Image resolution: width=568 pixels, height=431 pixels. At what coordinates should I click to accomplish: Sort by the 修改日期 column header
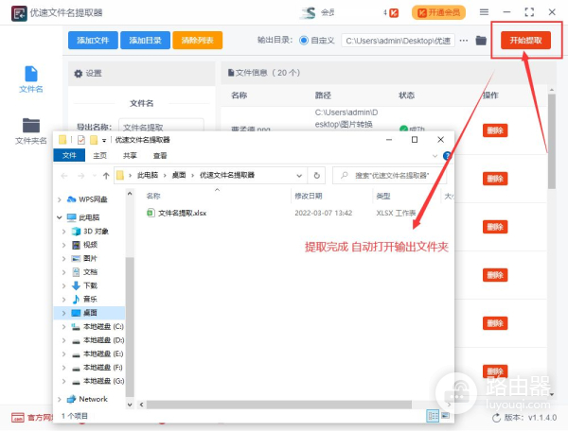pyautogui.click(x=309, y=196)
